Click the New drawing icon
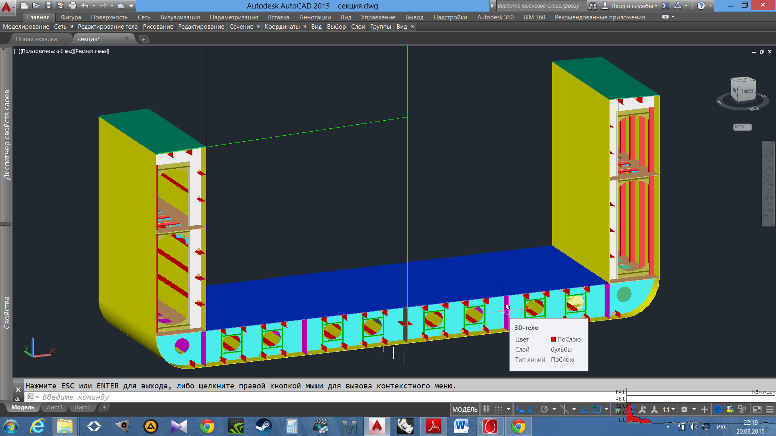The height and width of the screenshot is (436, 776). coord(24,6)
